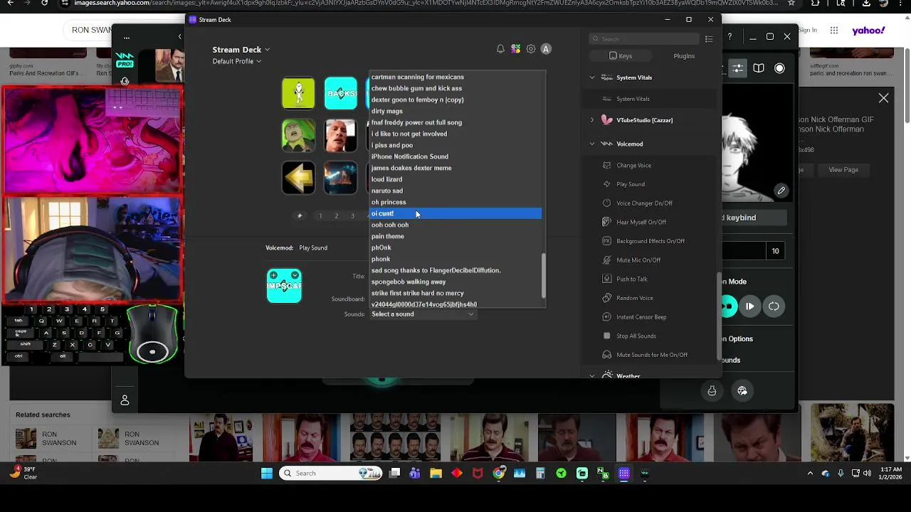Open the dropdown arrow on IMPSCAR key icon
Viewport: 911px width, 512px height.
pos(295,275)
